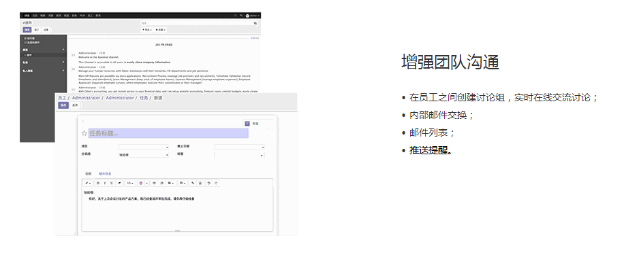The image size is (624, 280).
Task: Click the unordered list icon in the editor
Action: tap(154, 183)
